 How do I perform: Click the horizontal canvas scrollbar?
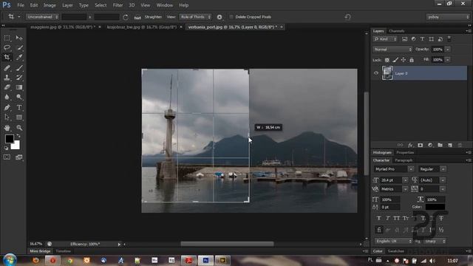[x=227, y=244]
